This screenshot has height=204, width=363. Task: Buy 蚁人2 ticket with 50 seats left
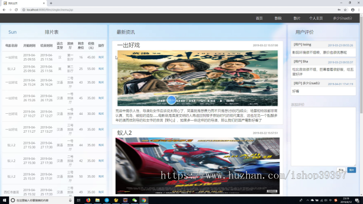(101, 177)
